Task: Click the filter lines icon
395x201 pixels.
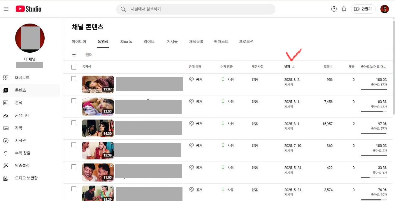Action: click(x=74, y=54)
